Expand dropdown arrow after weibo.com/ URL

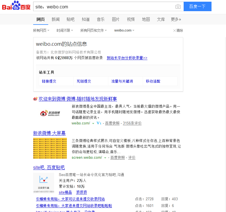[93, 123]
